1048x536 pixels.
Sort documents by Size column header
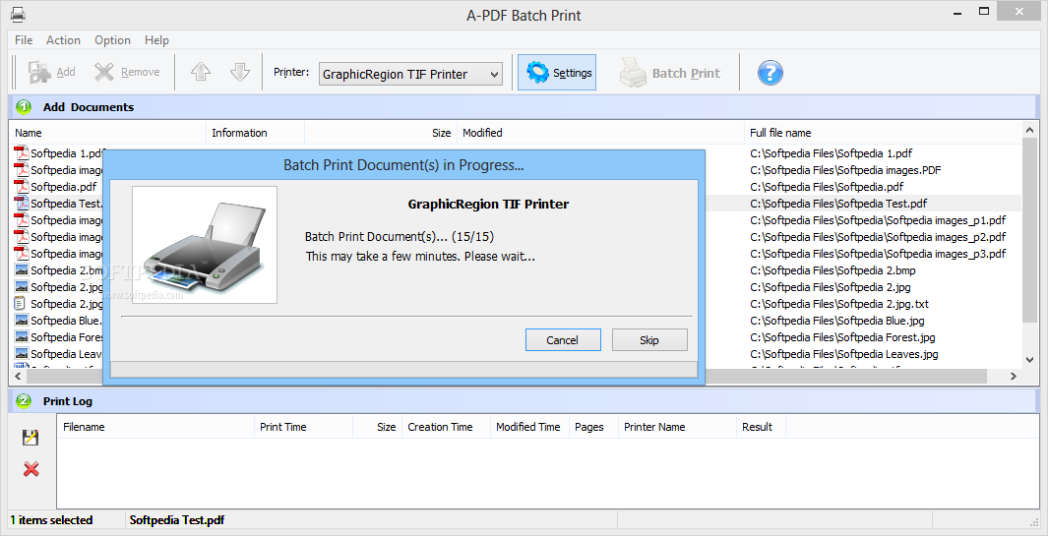tap(380, 133)
